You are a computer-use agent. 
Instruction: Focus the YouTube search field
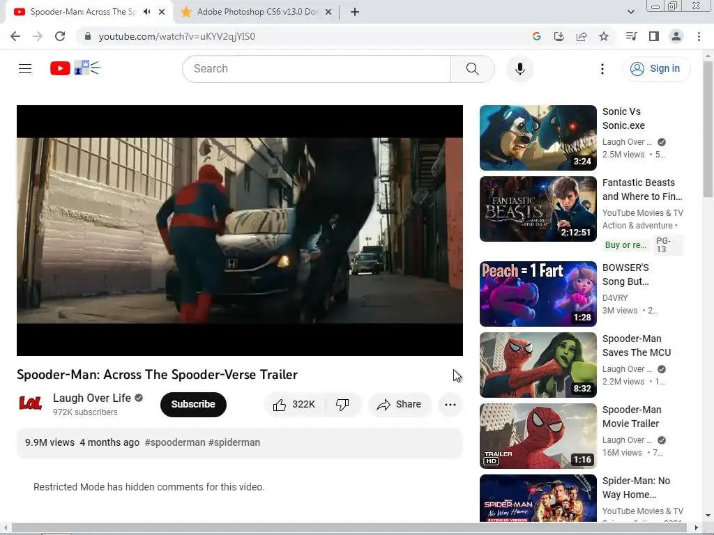pyautogui.click(x=317, y=69)
